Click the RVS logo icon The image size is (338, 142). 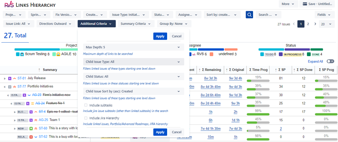click(x=9, y=4)
